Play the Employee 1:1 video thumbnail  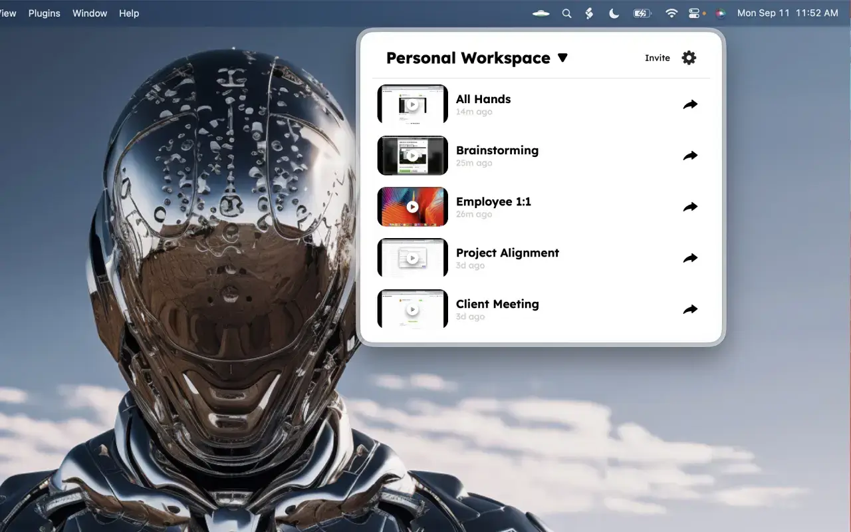[412, 207]
